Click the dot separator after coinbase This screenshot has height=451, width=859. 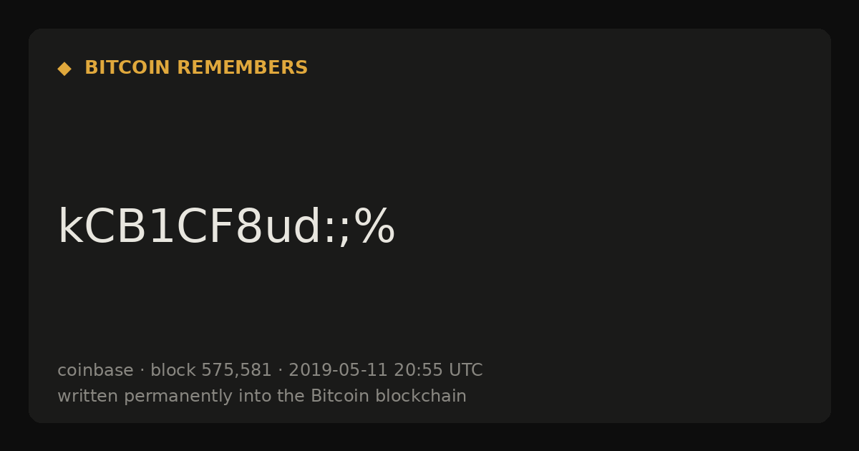click(142, 371)
